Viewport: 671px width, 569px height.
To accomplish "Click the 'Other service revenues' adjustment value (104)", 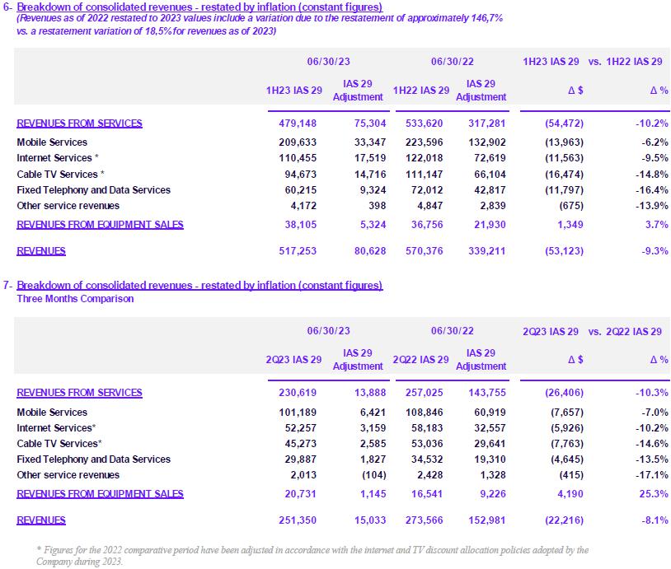I will point(369,475).
